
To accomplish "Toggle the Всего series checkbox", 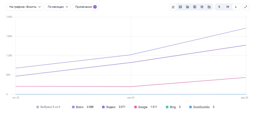I will pos(73,107).
